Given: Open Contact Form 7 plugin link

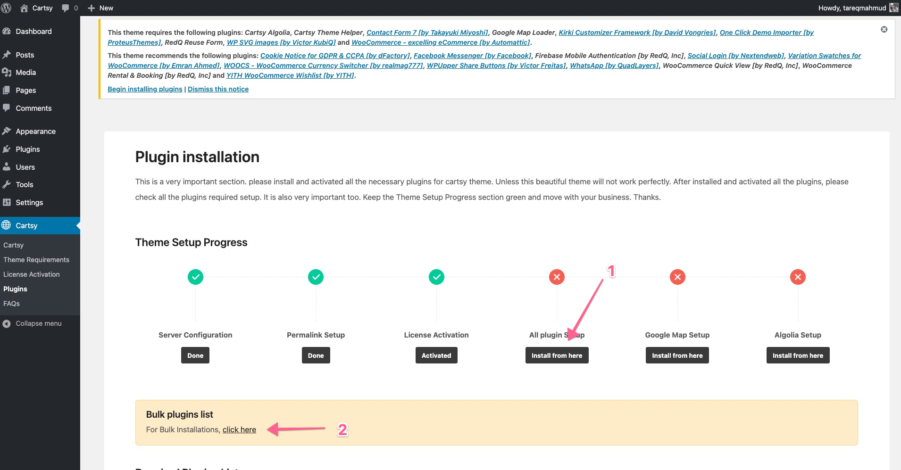Looking at the screenshot, I should pyautogui.click(x=427, y=33).
